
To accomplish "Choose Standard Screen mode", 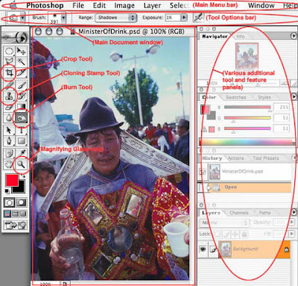I will point(7,214).
